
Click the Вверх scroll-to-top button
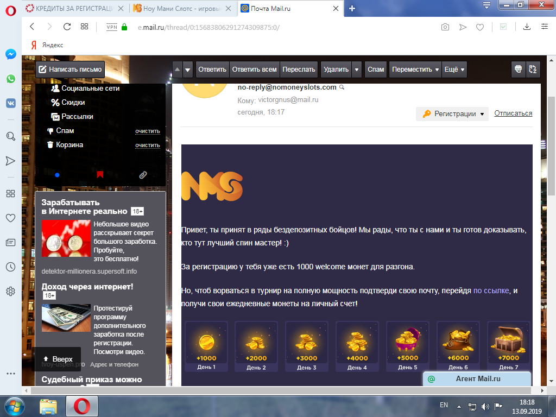58,359
